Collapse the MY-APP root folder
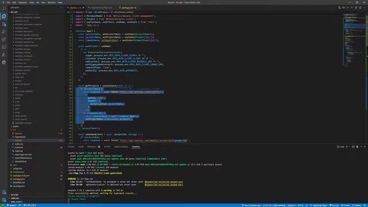Screen dimensions: 368x207 click(x=14, y=12)
